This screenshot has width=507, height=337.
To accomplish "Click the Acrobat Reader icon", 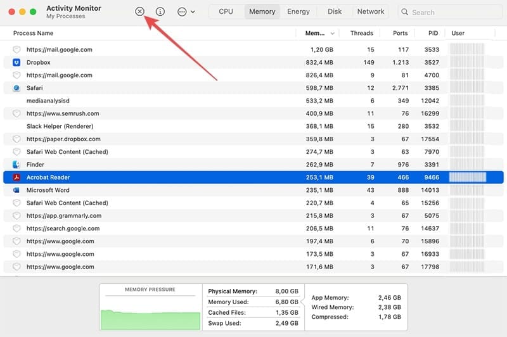I will click(x=16, y=177).
